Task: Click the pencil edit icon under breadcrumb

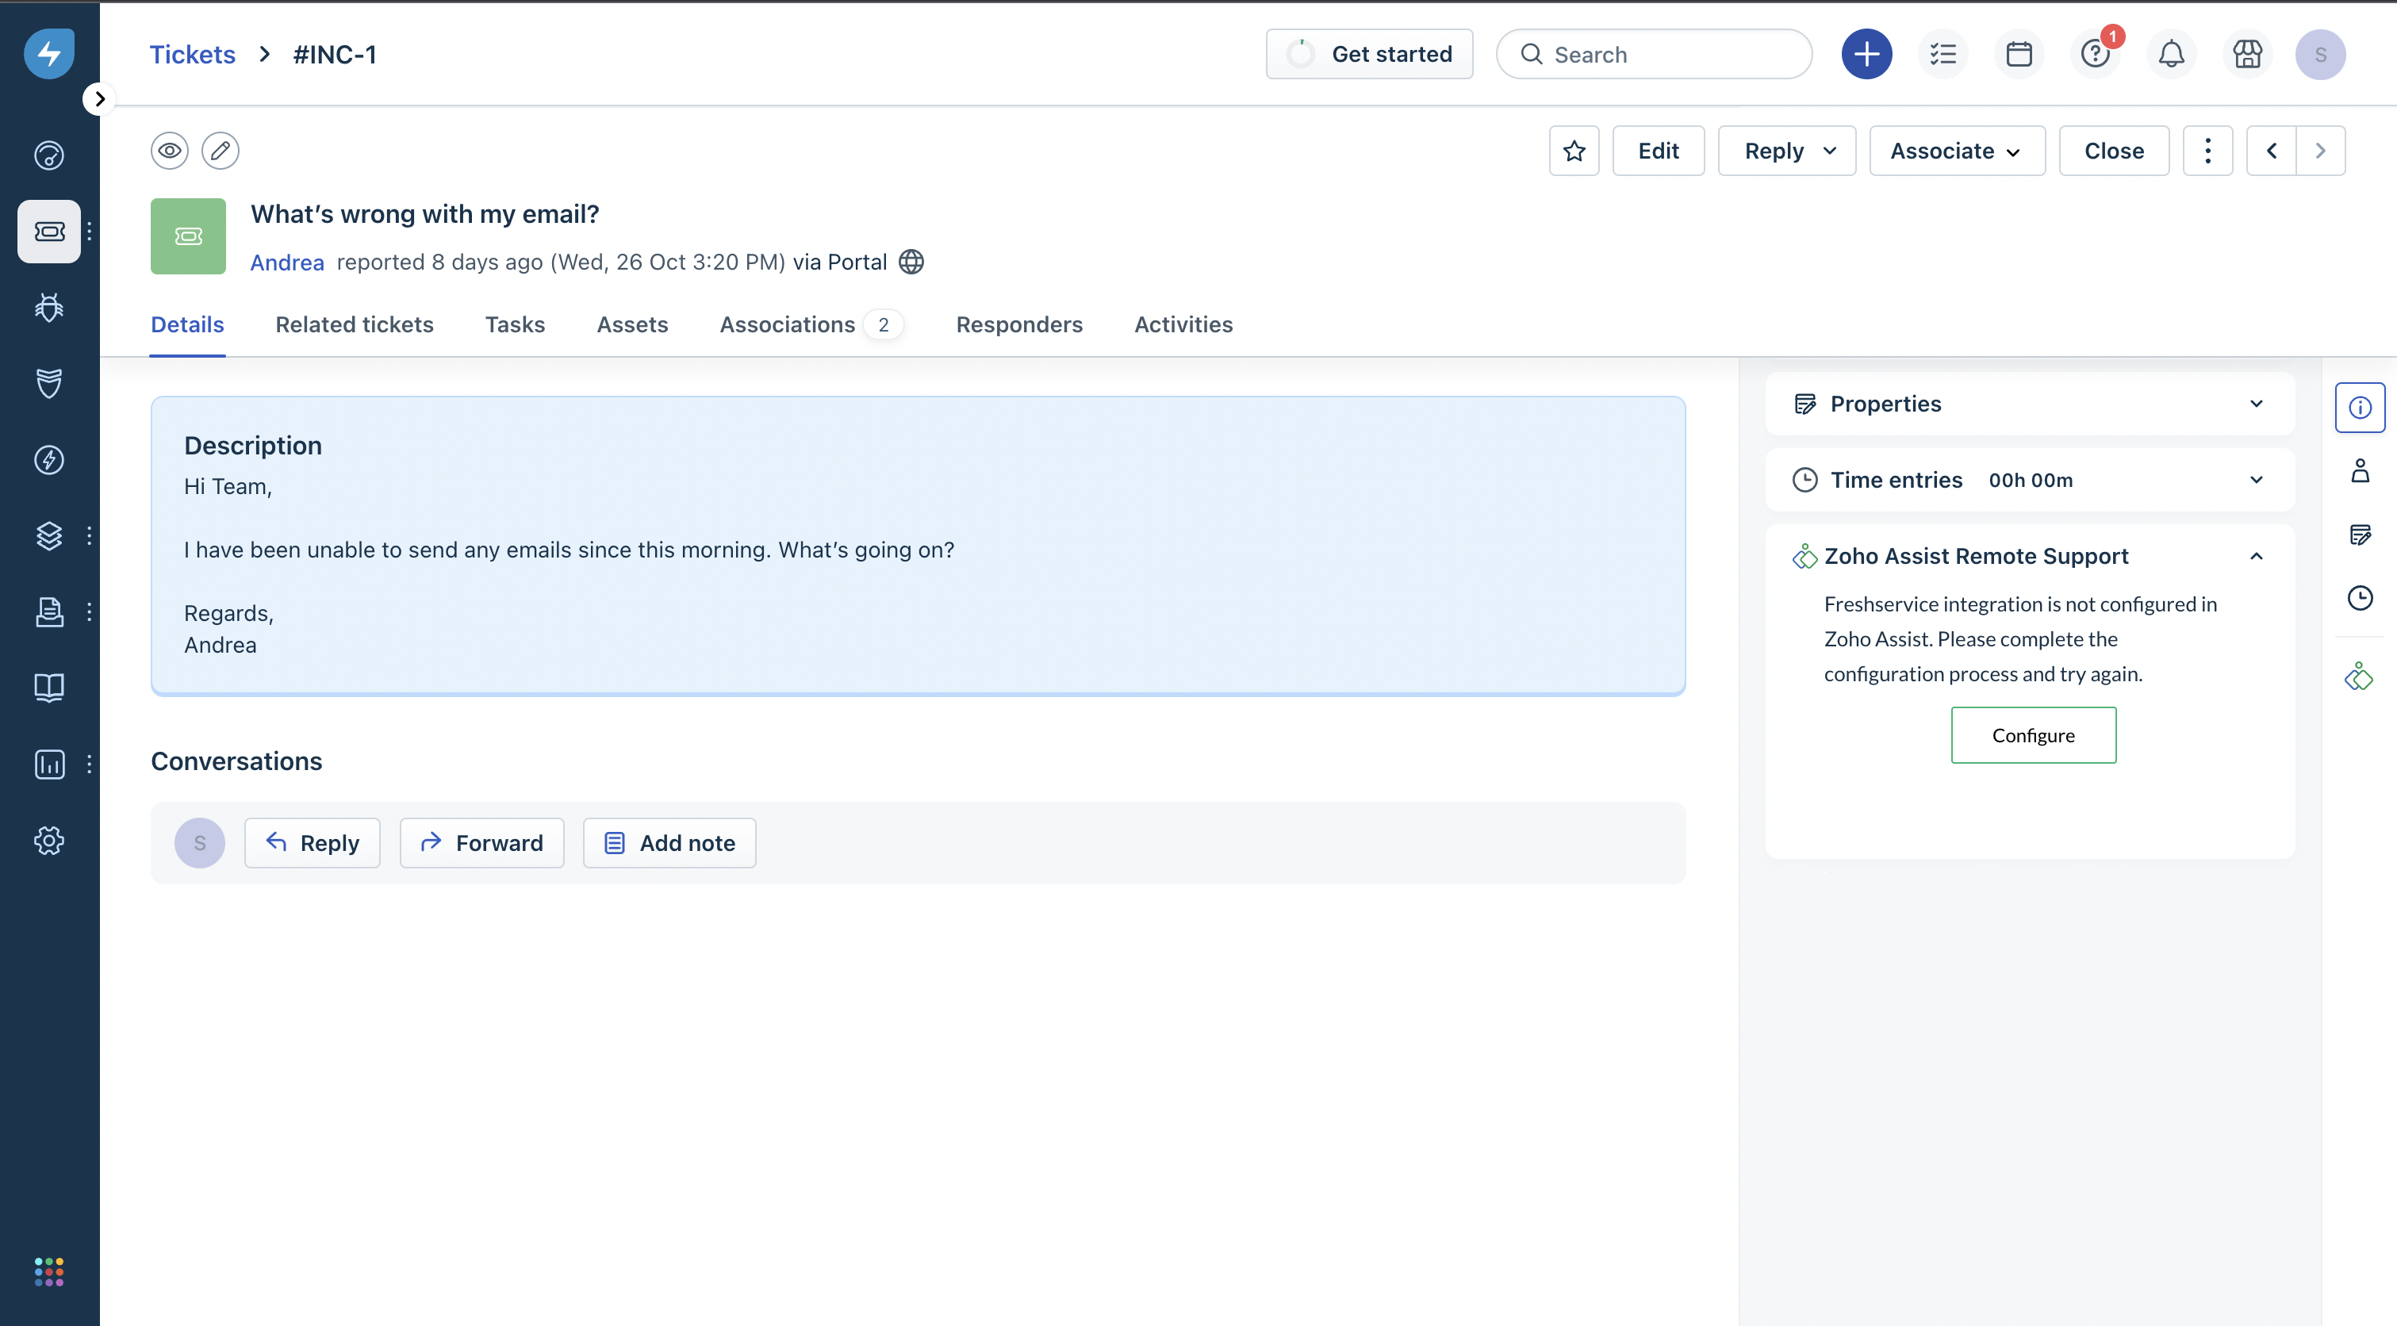Action: [221, 151]
